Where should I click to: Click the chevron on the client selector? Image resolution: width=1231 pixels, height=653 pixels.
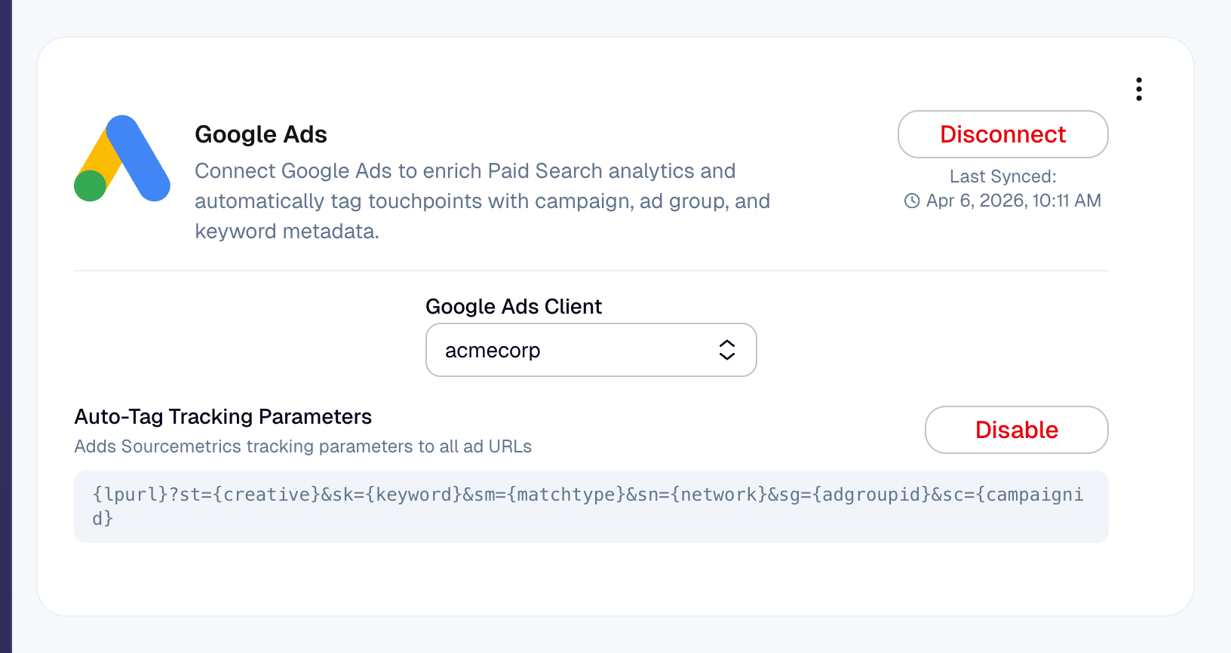726,350
